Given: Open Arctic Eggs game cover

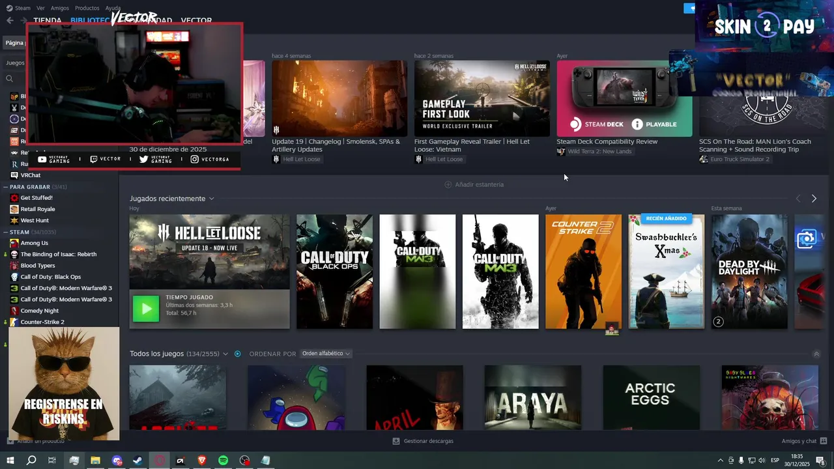Looking at the screenshot, I should click(x=652, y=397).
